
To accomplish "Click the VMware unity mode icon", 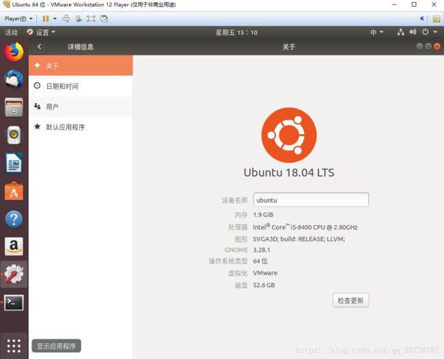I will point(105,18).
